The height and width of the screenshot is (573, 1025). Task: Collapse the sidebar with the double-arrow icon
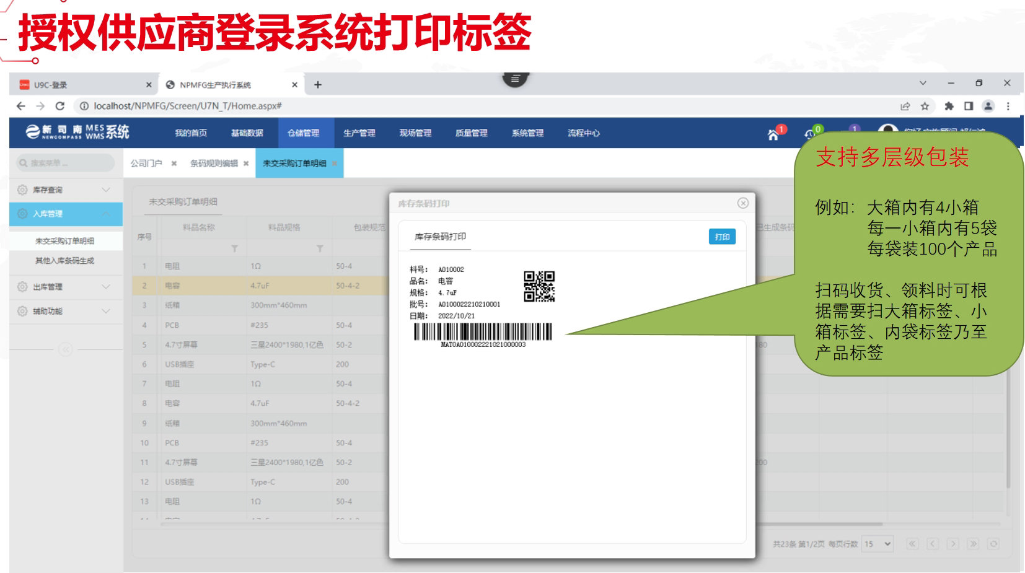(65, 349)
